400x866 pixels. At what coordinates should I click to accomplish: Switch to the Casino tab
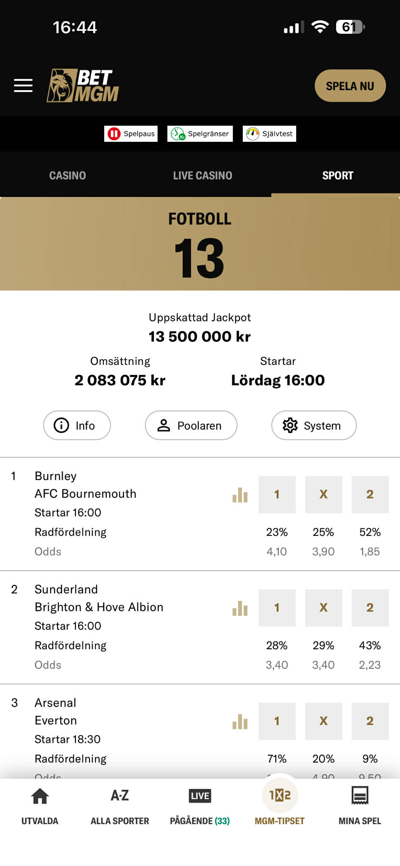tap(67, 176)
